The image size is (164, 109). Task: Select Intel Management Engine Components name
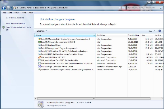tap(59, 48)
